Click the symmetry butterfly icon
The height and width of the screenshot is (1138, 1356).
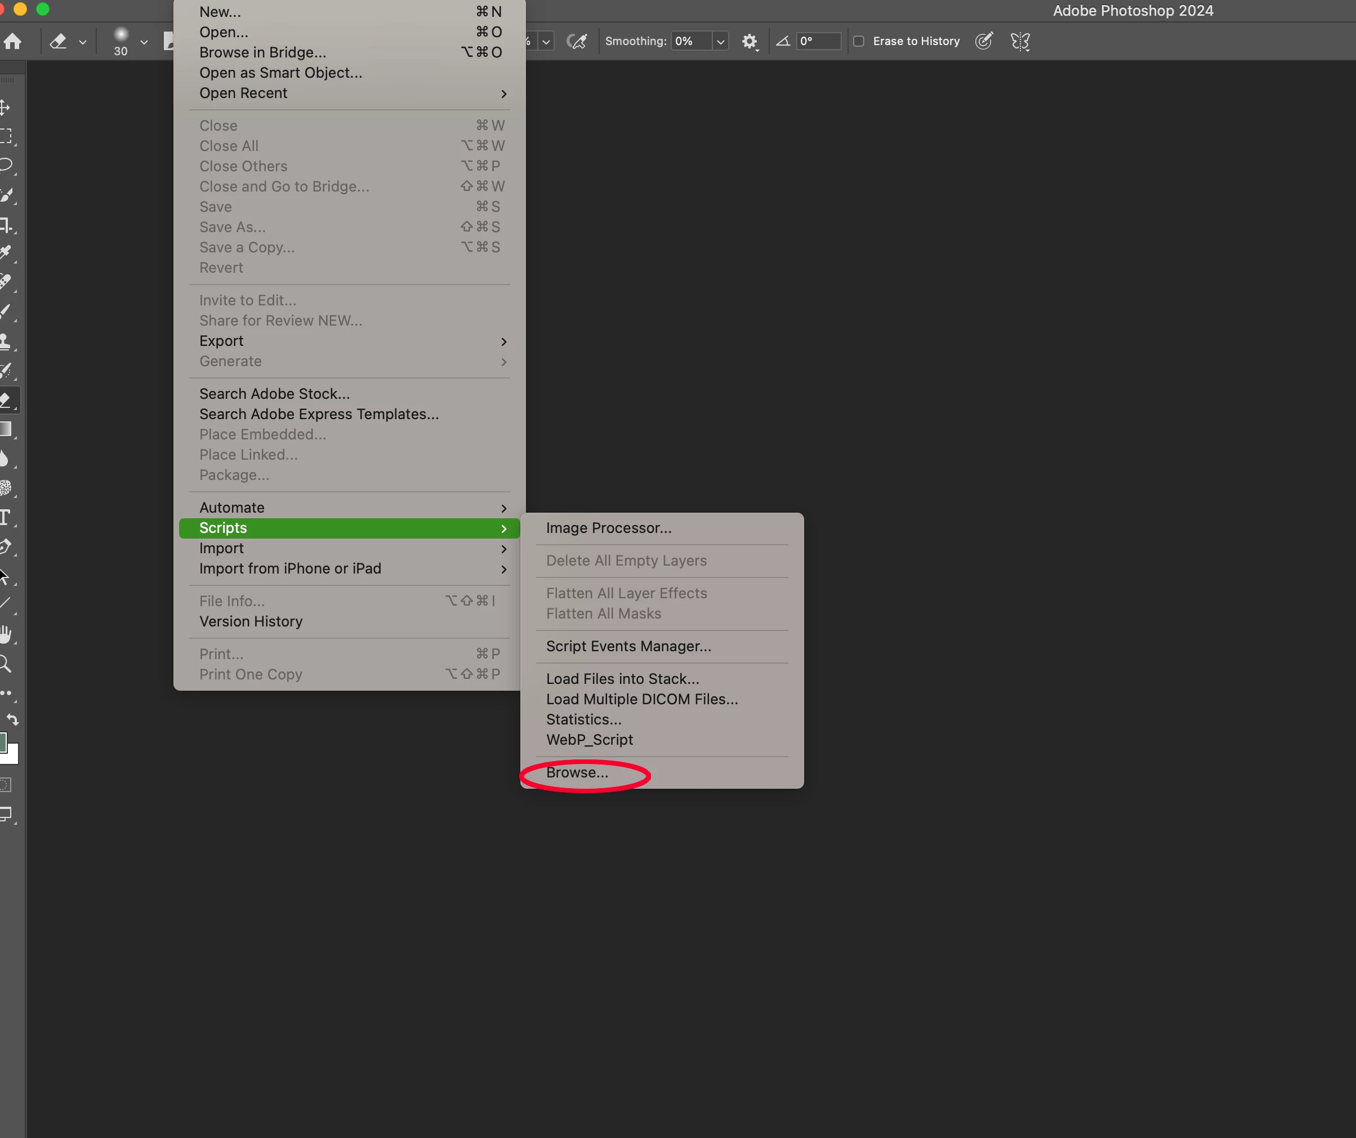(x=1020, y=42)
